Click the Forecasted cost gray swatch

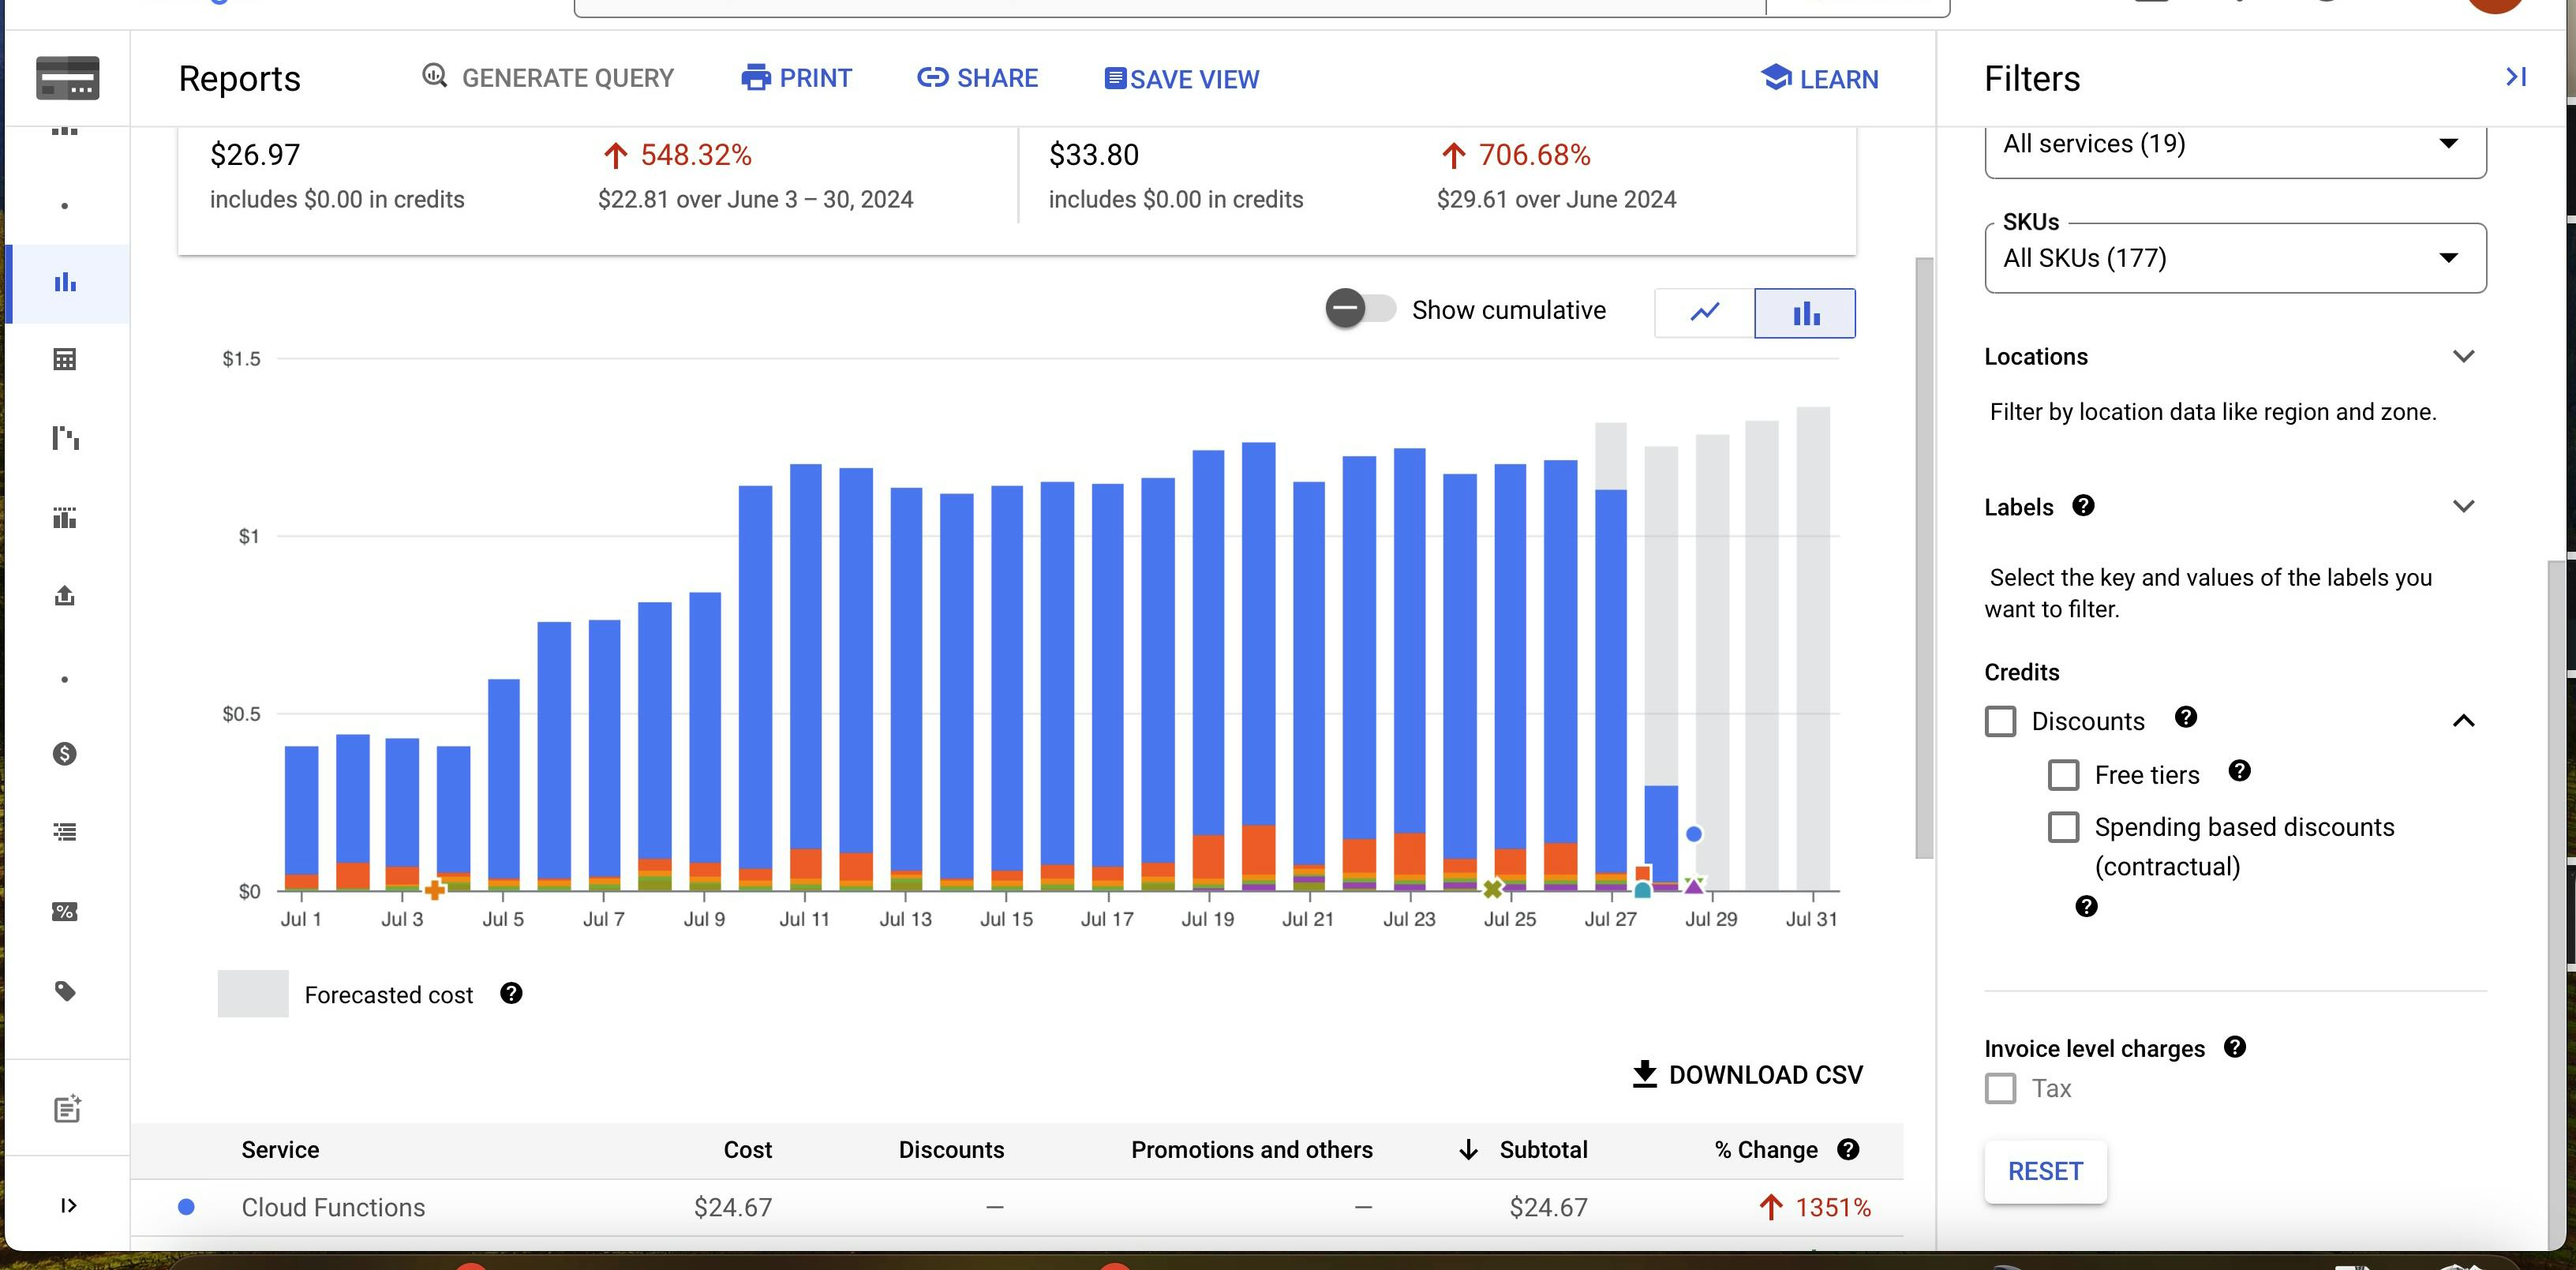pos(253,994)
